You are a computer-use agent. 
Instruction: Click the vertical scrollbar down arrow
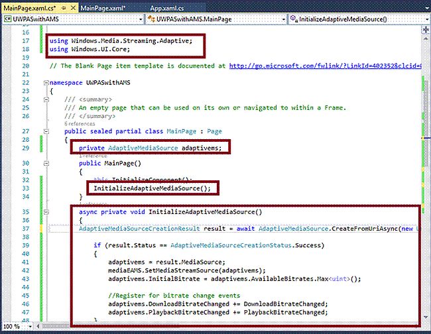click(x=426, y=317)
